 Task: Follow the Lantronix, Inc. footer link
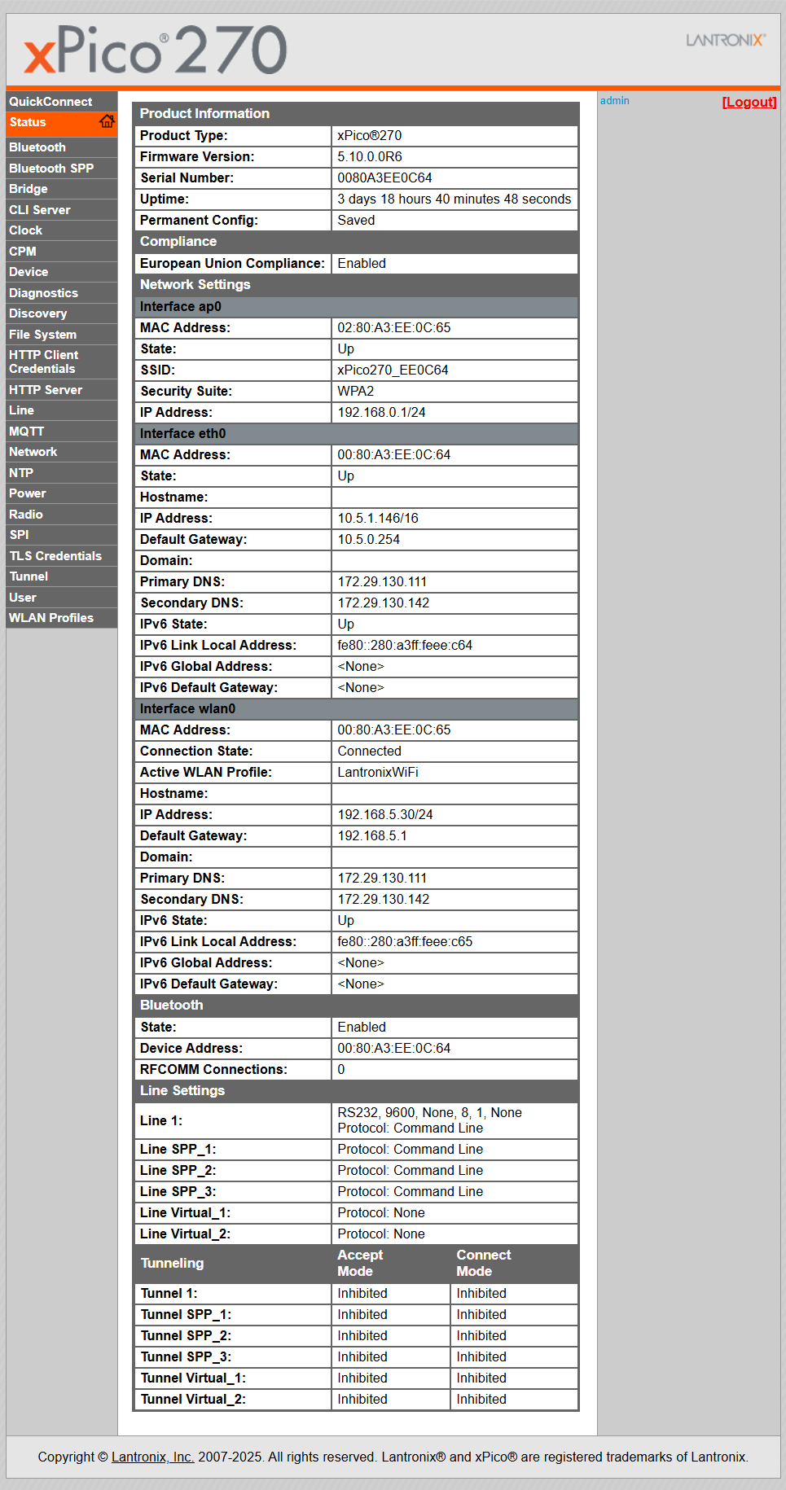[153, 1457]
